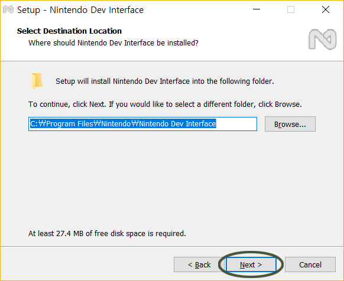Minimize the setup window
Viewport: 344px width, 281px height.
(x=257, y=9)
